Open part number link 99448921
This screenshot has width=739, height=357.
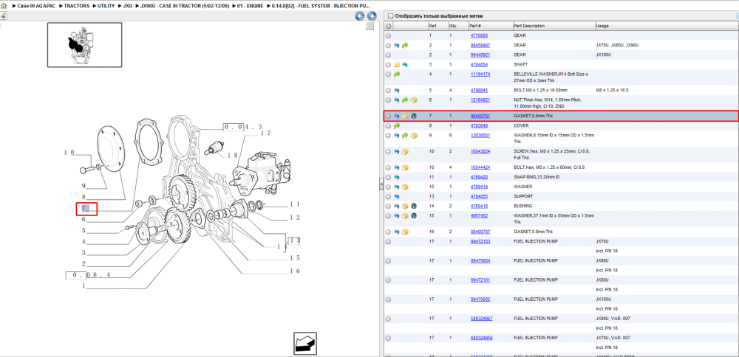pyautogui.click(x=480, y=55)
